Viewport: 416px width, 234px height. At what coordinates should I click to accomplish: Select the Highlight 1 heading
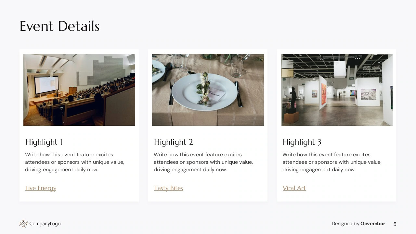[x=44, y=142]
